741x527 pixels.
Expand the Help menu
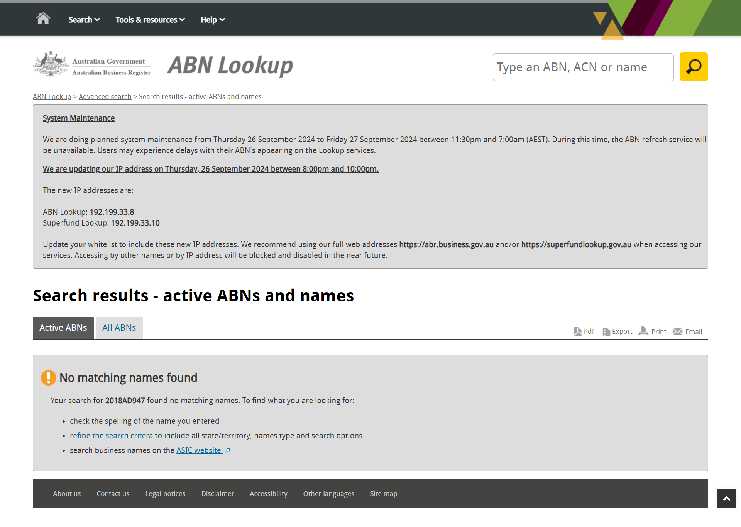pos(213,20)
